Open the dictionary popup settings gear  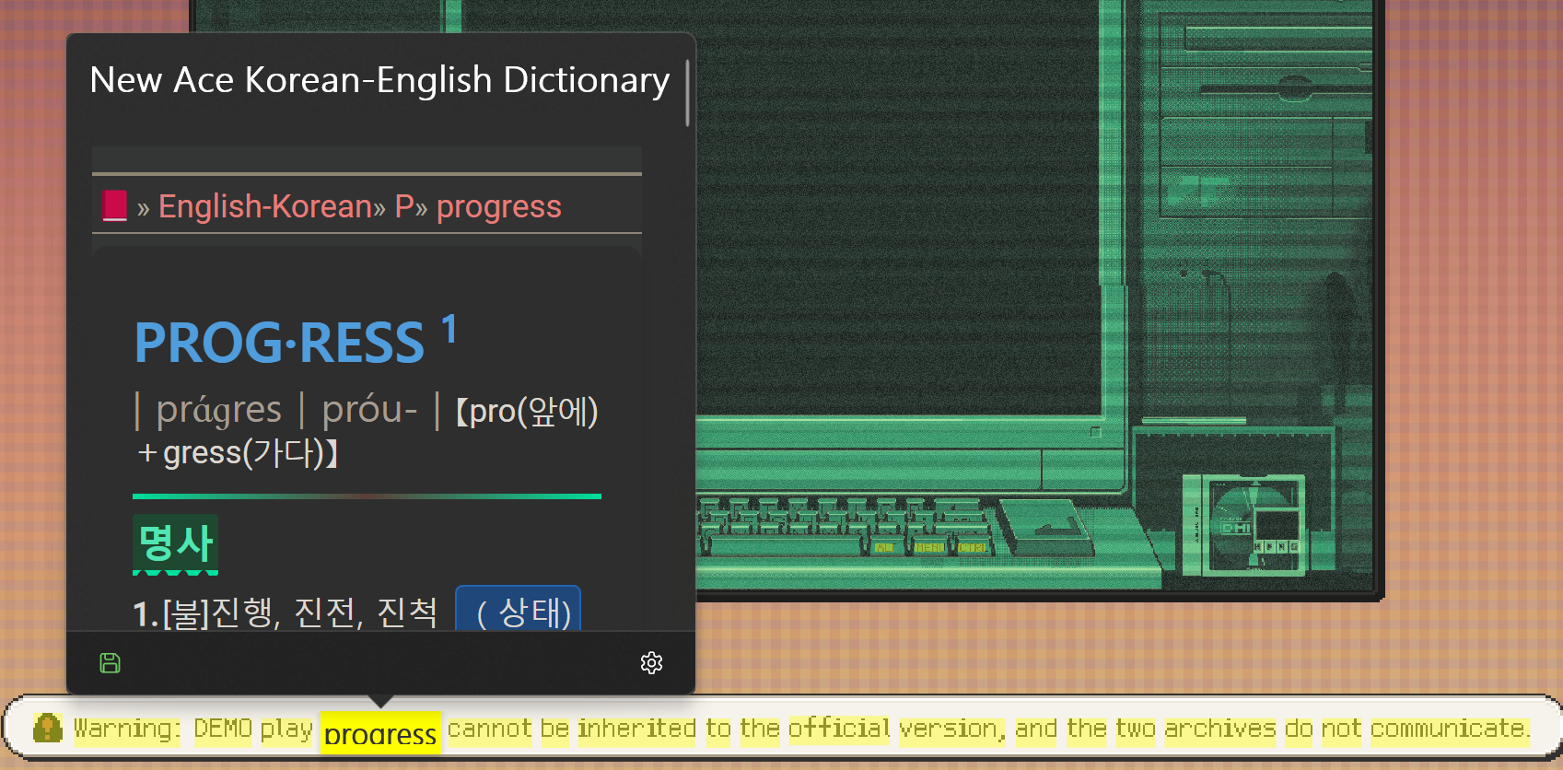[651, 663]
